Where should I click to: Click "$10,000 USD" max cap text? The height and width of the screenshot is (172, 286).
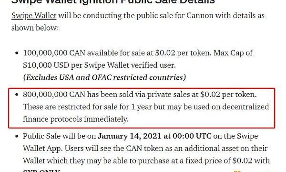pos(46,65)
